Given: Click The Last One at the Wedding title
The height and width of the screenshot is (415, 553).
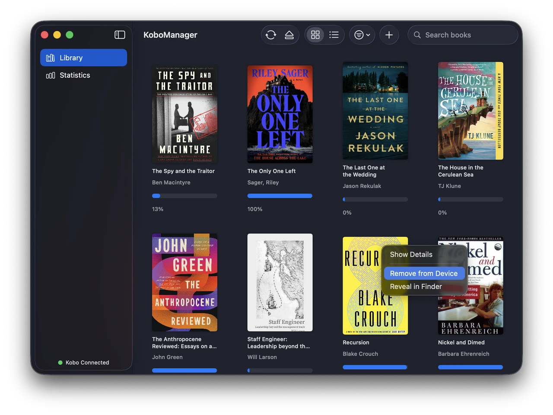Looking at the screenshot, I should pos(364,171).
